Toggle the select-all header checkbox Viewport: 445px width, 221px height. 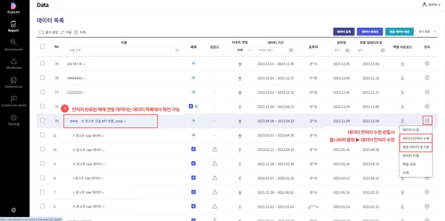click(42, 46)
